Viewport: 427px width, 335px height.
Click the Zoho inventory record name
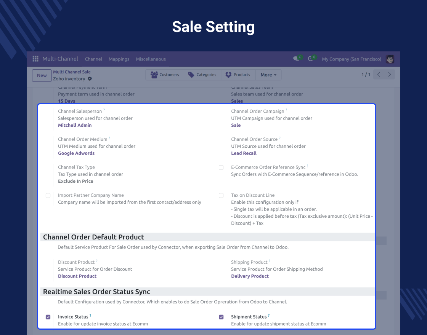(x=69, y=78)
